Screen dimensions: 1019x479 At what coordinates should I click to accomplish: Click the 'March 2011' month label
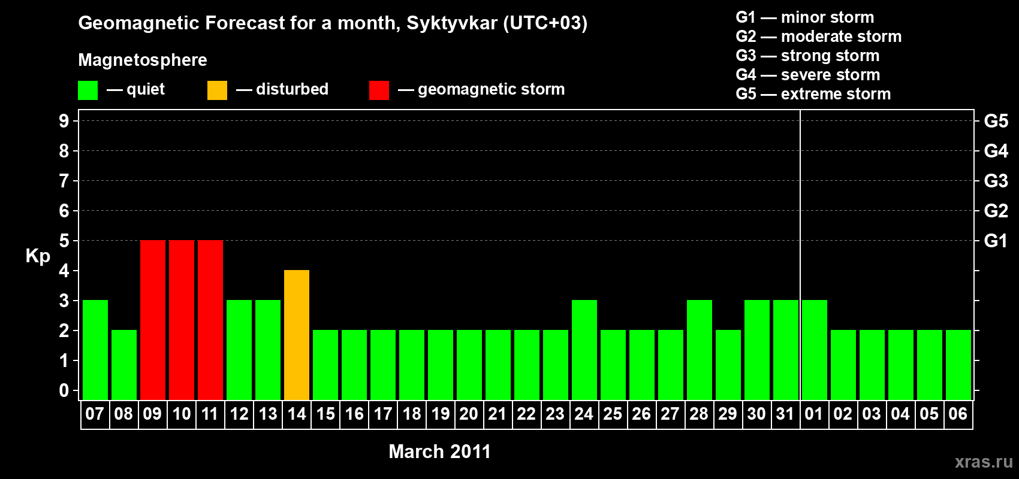(x=440, y=451)
